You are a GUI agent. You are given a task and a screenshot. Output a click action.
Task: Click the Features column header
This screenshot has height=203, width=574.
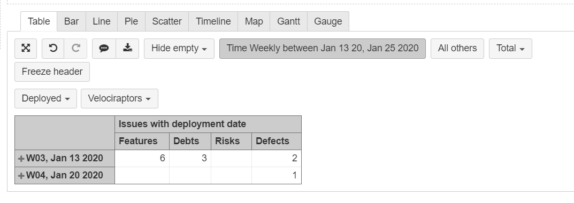(x=142, y=141)
